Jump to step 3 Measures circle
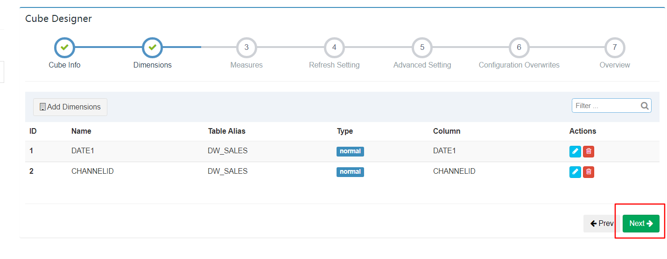Image resolution: width=667 pixels, height=259 pixels. click(246, 47)
